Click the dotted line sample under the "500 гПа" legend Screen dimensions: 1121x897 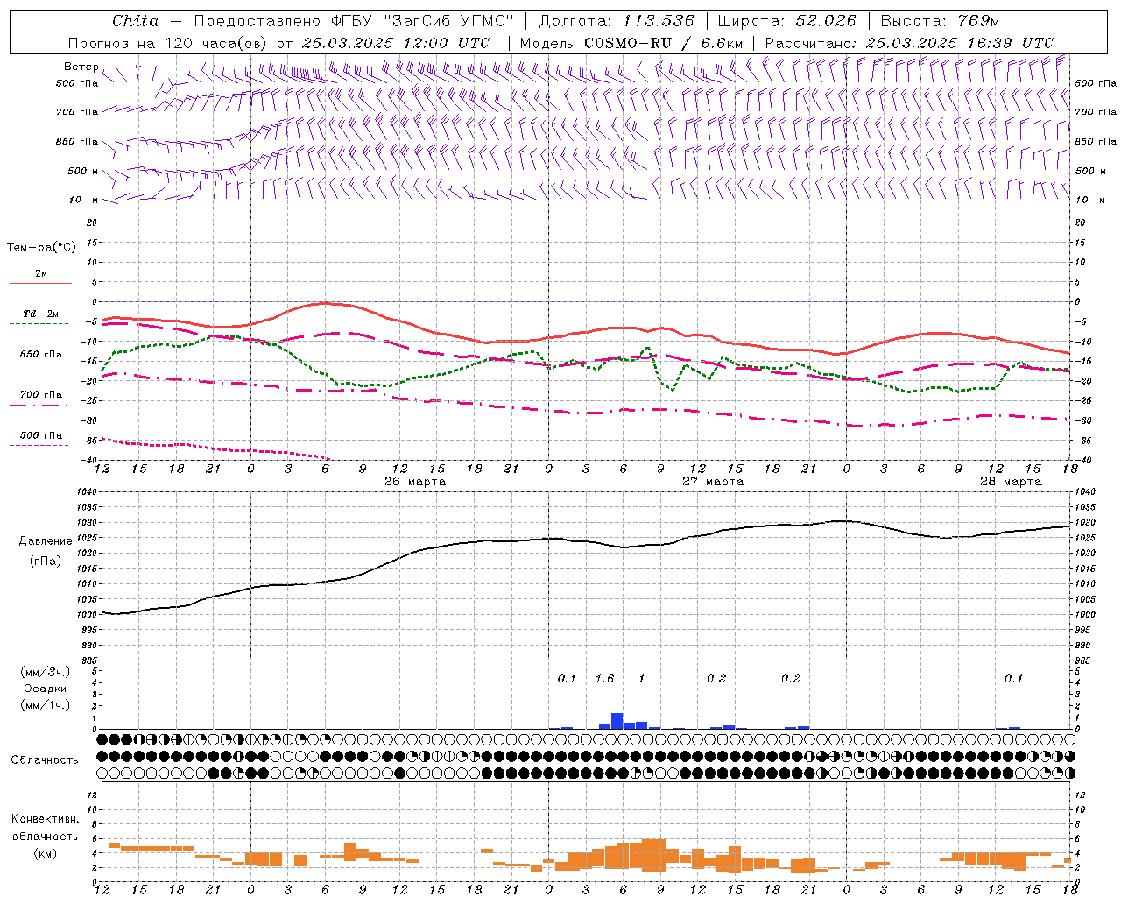pos(40,445)
